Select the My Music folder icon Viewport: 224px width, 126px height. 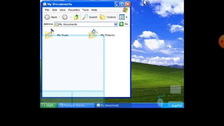[49, 34]
